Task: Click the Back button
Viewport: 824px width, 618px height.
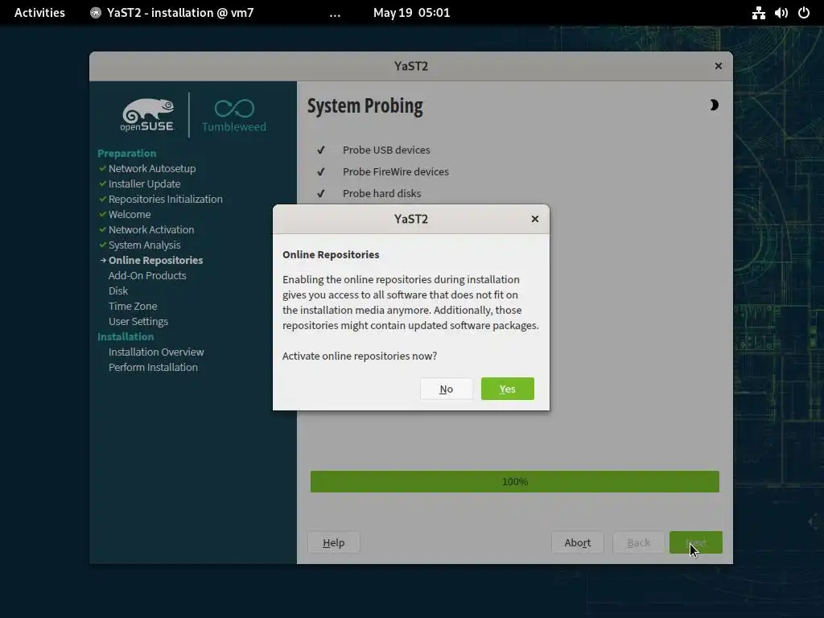Action: click(x=638, y=542)
